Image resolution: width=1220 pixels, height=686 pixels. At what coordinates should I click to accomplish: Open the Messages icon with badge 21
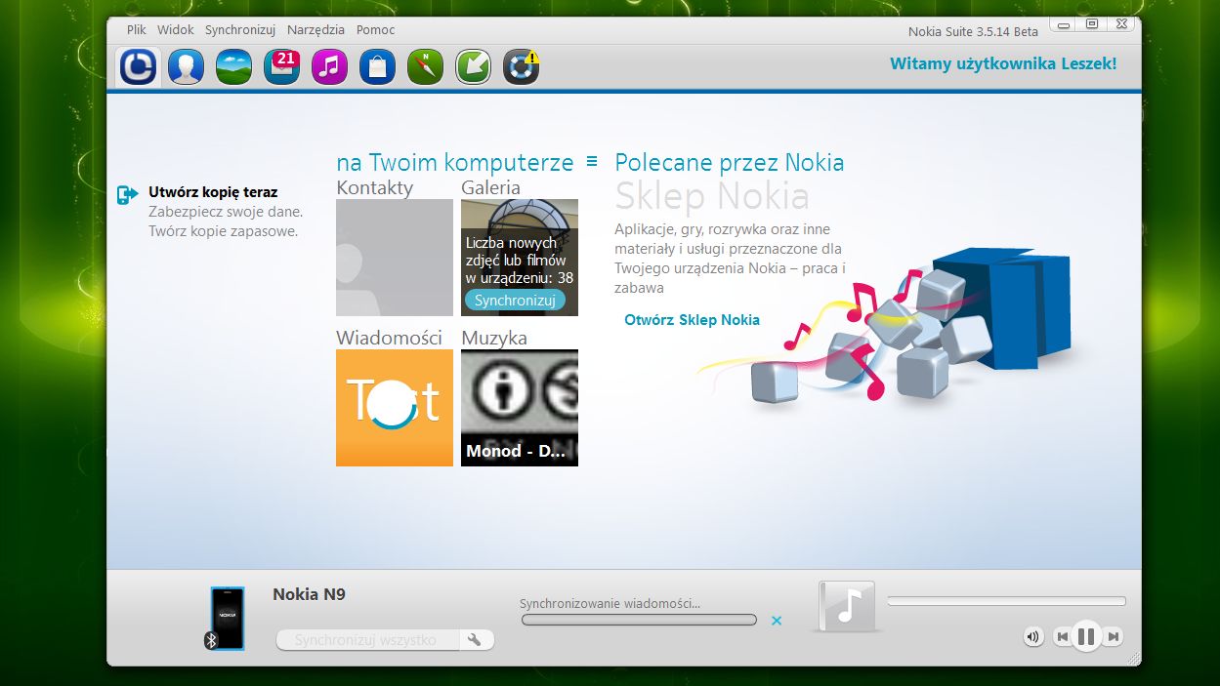(281, 66)
